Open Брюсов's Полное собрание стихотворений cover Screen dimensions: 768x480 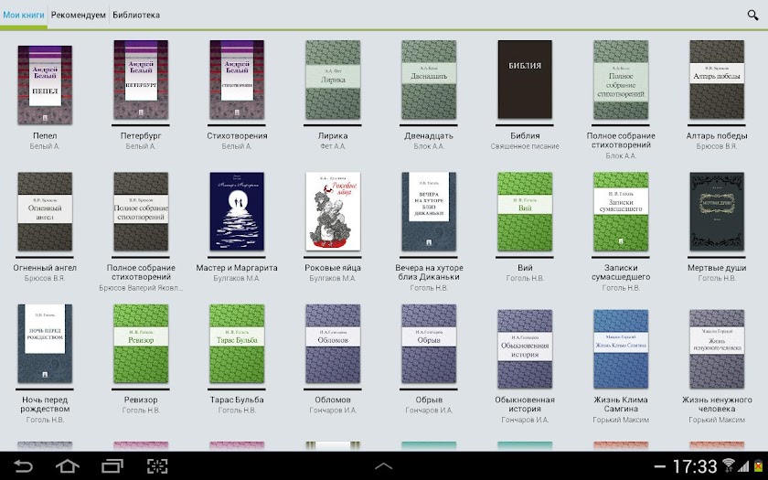(x=141, y=211)
